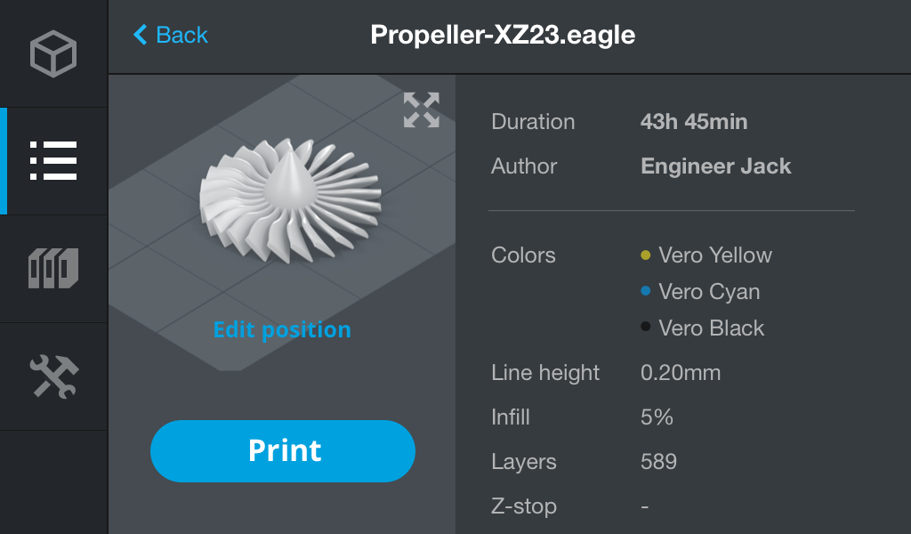Go Back to previous screen
911x534 pixels.
(170, 35)
